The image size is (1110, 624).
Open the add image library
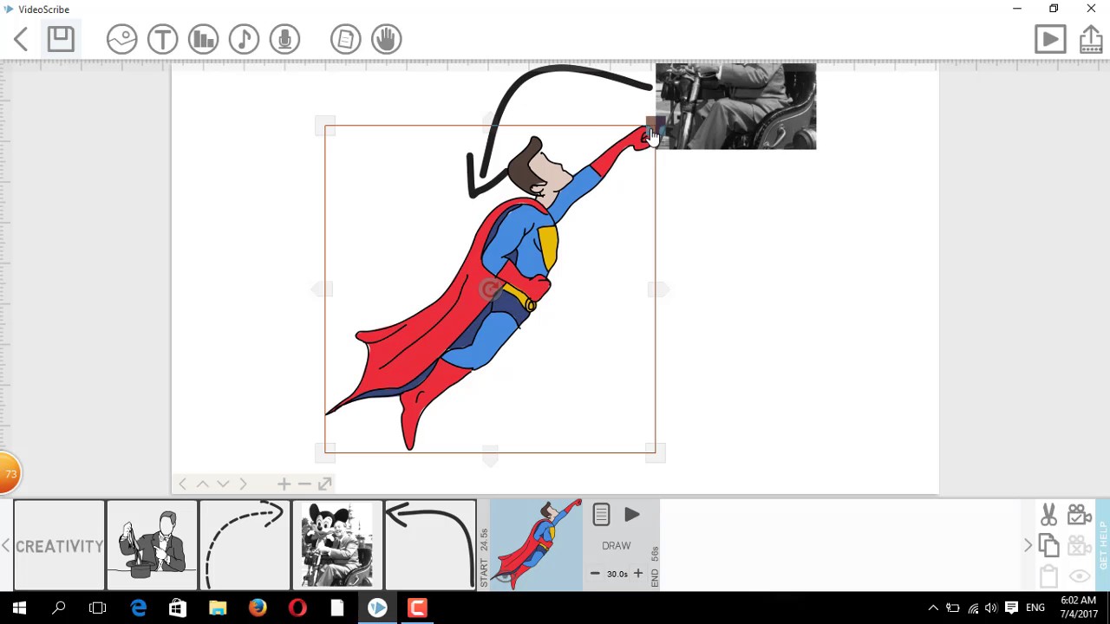pyautogui.click(x=121, y=39)
